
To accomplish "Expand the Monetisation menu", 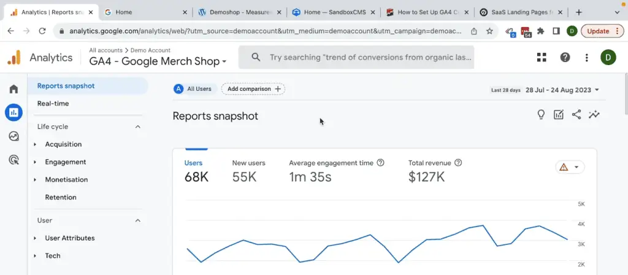I will [x=35, y=180].
